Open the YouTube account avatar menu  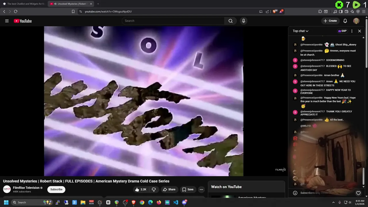pos(356,21)
